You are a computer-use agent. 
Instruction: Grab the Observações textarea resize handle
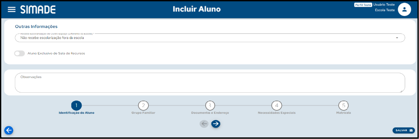(403, 91)
